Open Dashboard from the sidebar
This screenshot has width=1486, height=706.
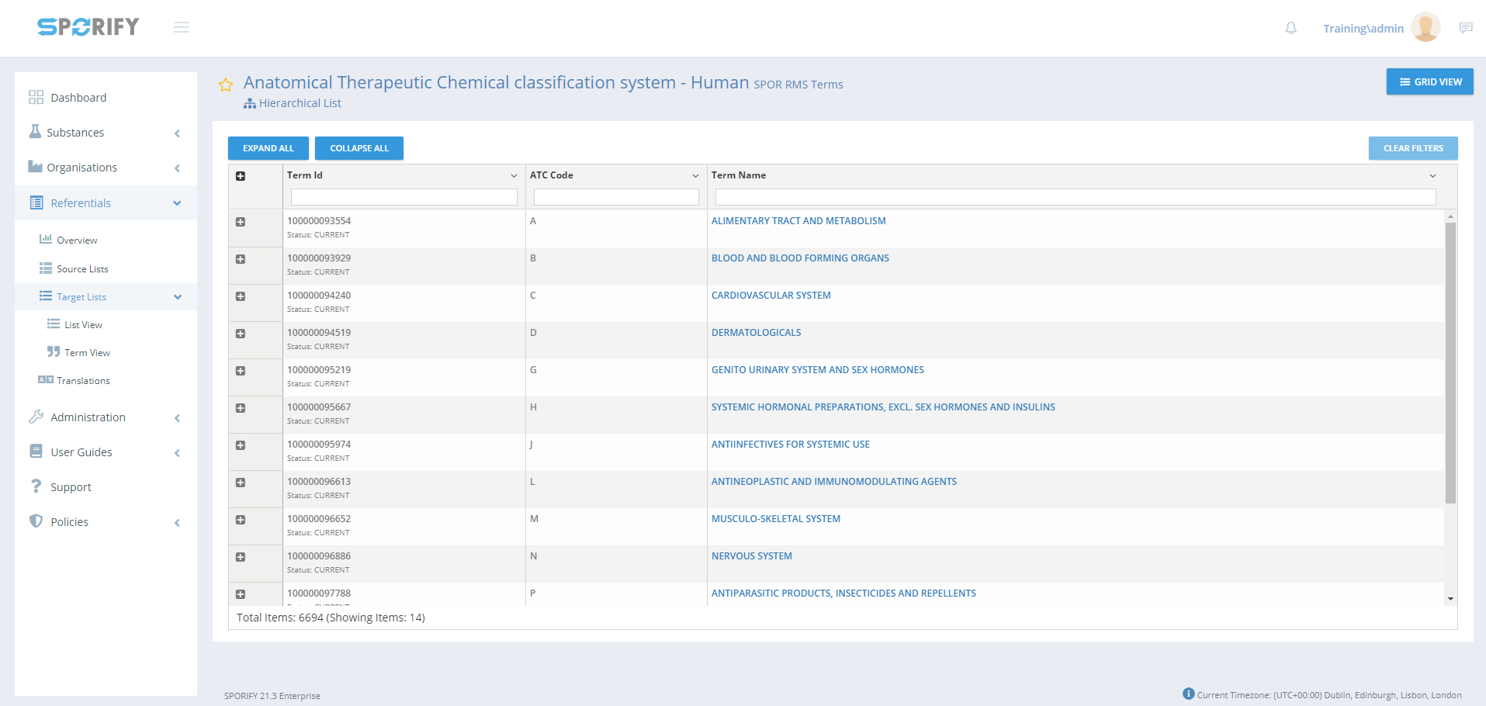[78, 98]
